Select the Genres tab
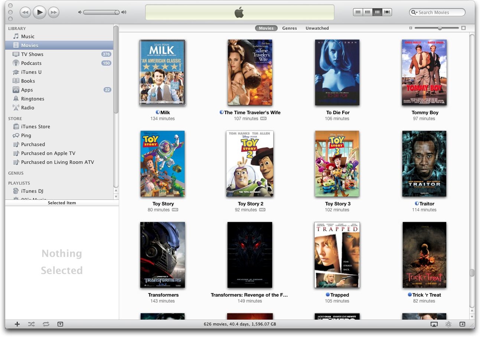Image resolution: width=480 pixels, height=337 pixels. coord(290,28)
